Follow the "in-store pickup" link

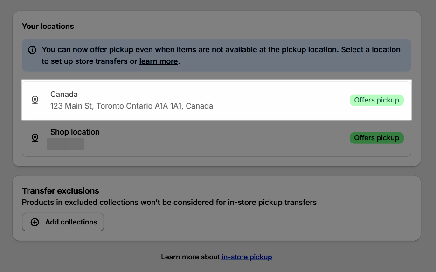247,257
